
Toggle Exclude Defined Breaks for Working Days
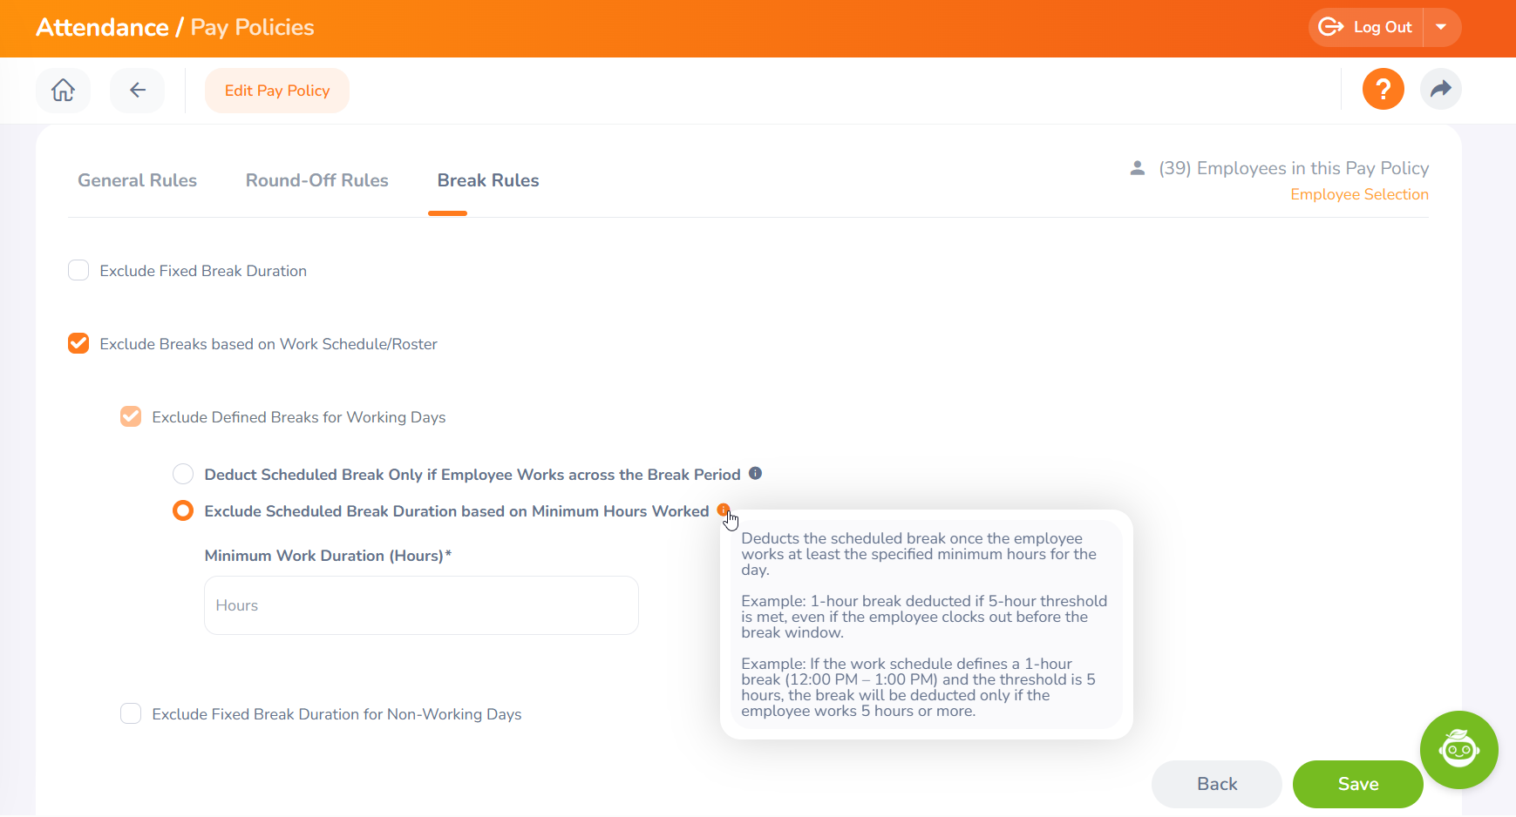[x=131, y=416]
